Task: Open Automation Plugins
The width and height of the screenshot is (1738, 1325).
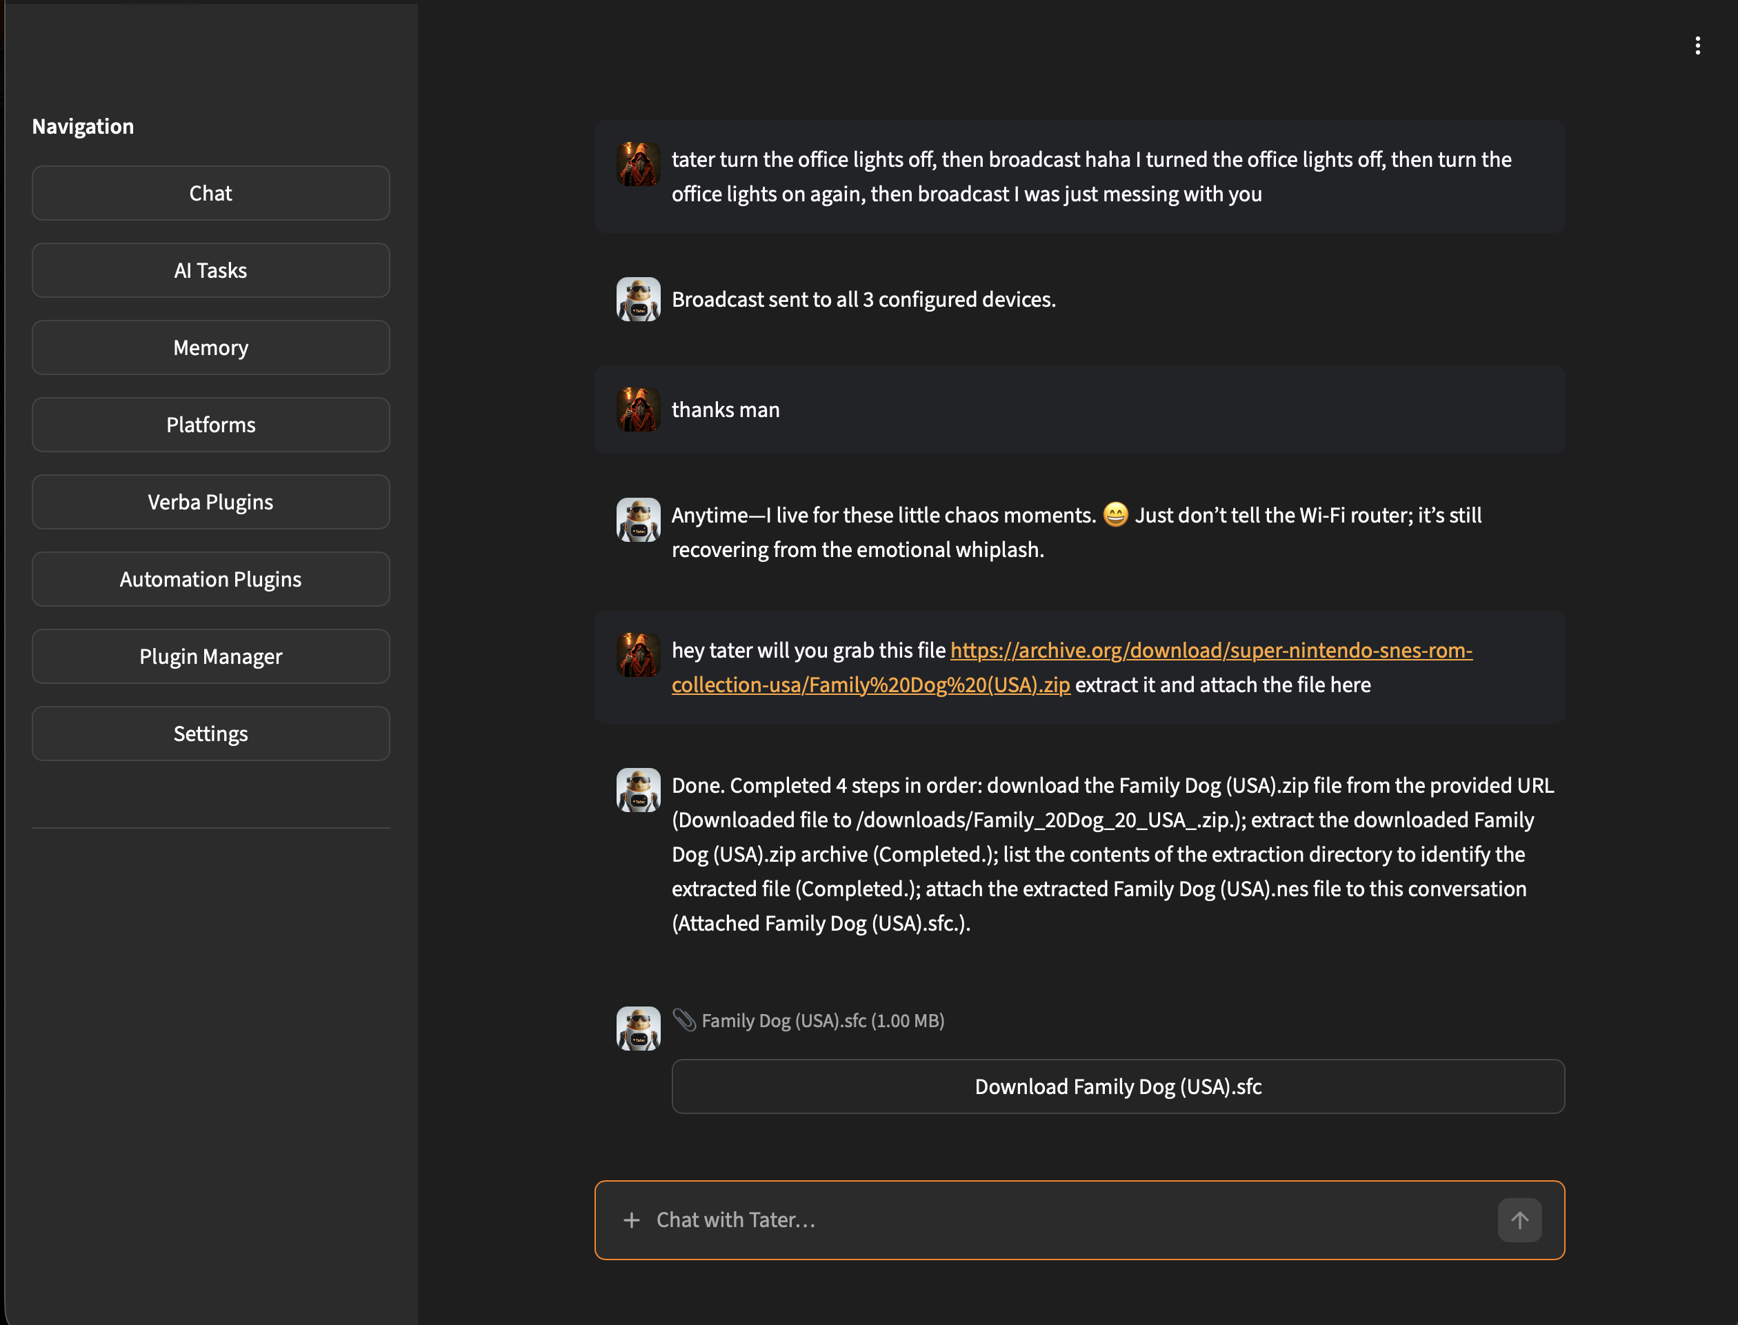Action: pos(210,579)
